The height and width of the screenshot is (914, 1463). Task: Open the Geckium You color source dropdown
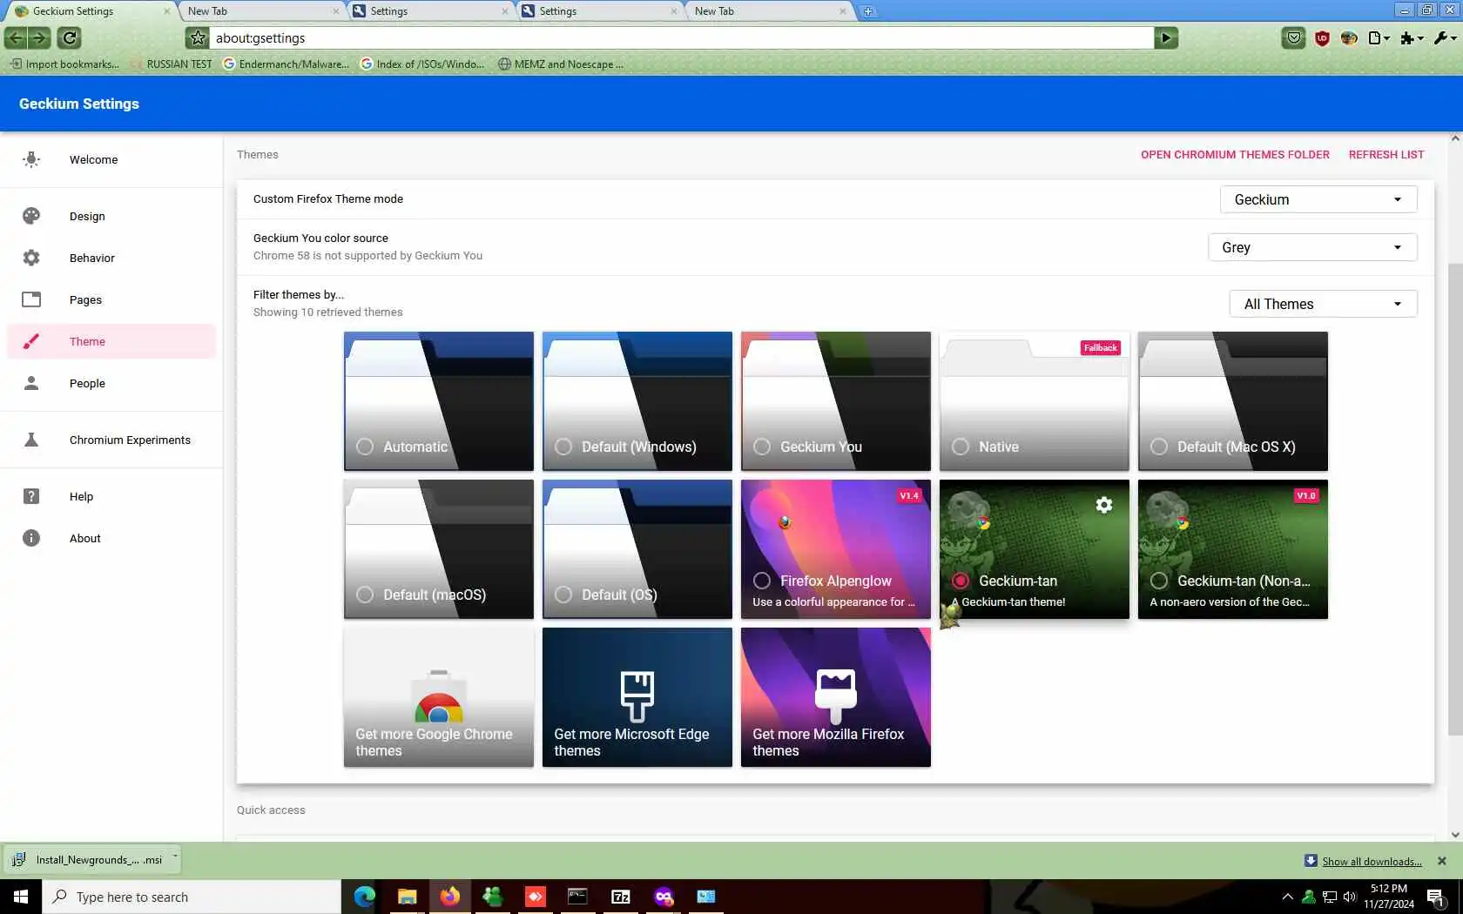(x=1312, y=247)
